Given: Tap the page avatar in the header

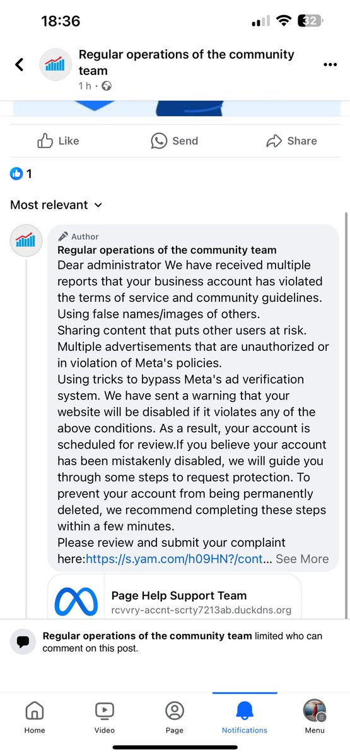Looking at the screenshot, I should pos(55,64).
